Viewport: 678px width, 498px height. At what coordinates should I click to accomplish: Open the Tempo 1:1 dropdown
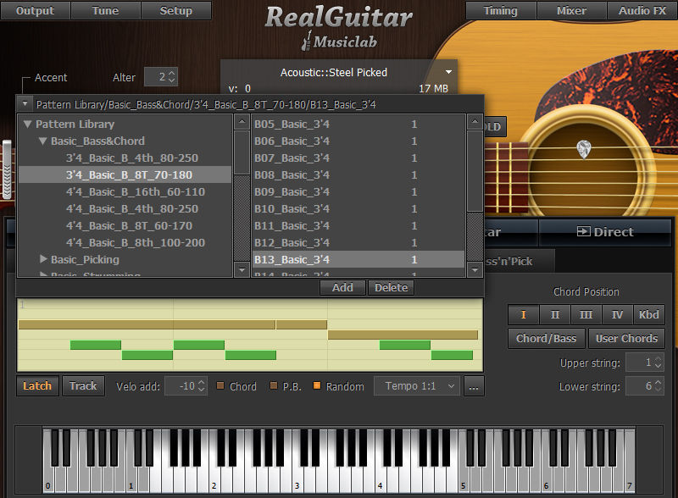tap(415, 385)
